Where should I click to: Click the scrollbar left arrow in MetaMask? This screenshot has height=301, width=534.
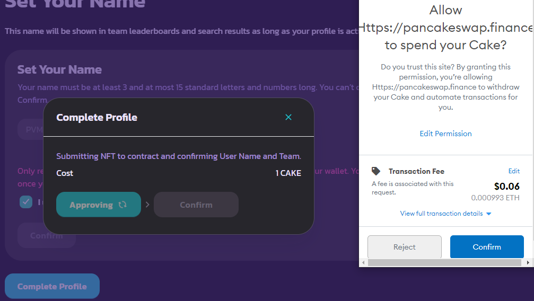(363, 262)
